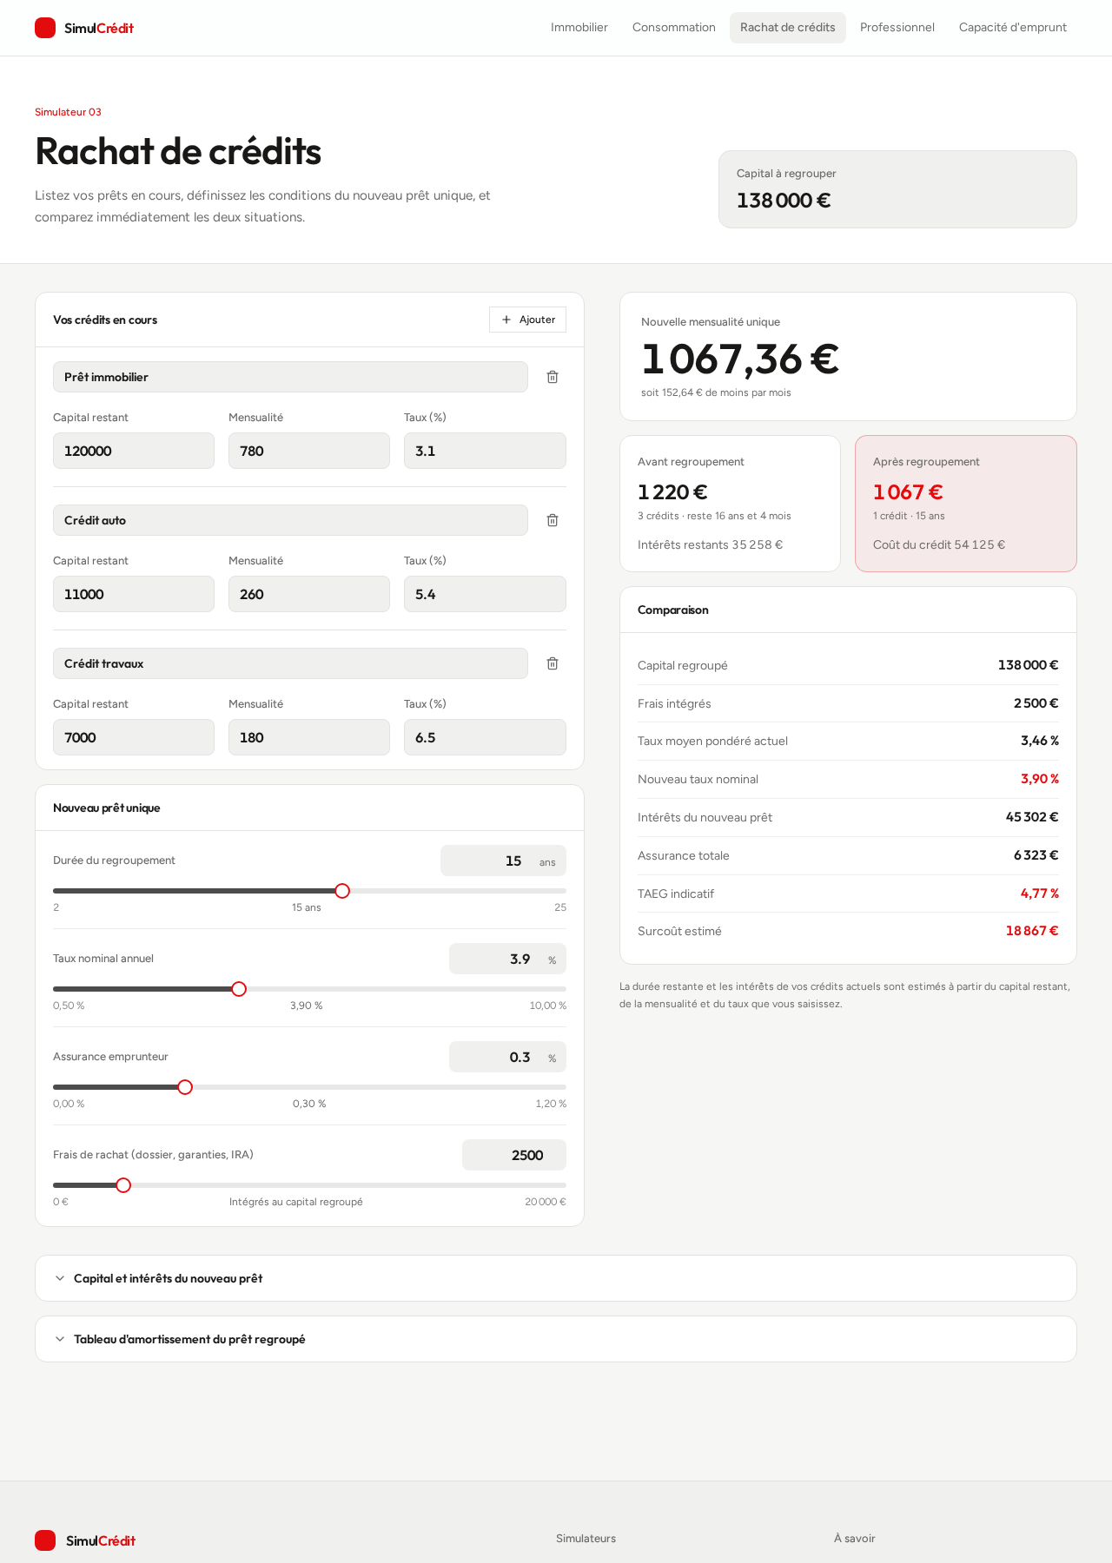Grab the Assurance emprunteur slider thumb
Image resolution: width=1112 pixels, height=1563 pixels.
pos(185,1087)
